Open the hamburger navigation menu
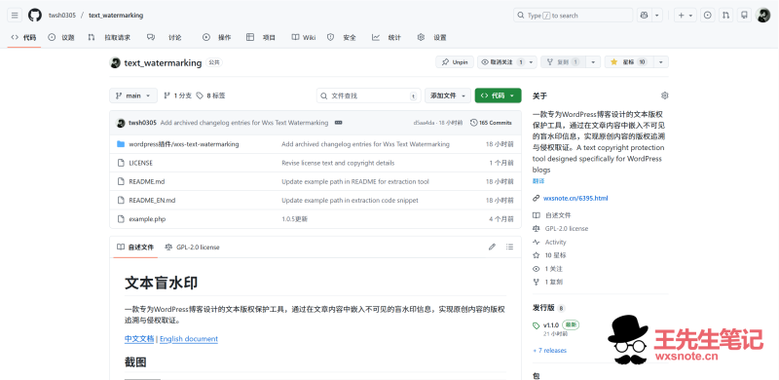The width and height of the screenshot is (779, 380). 15,16
